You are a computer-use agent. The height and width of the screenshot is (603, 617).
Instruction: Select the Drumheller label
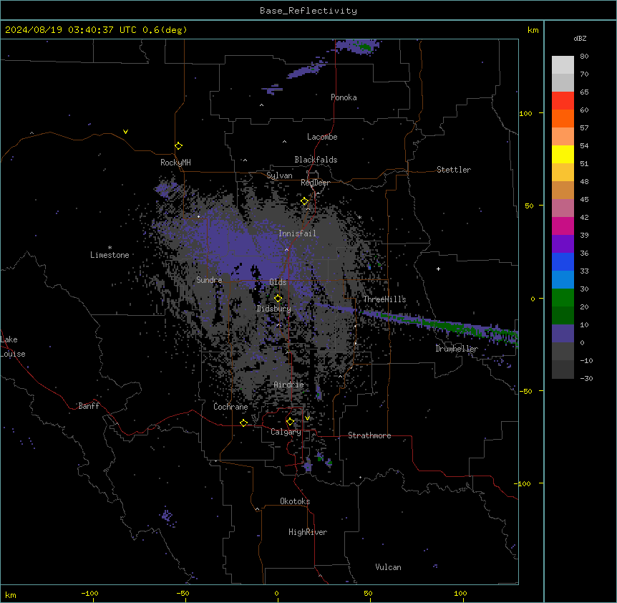[457, 349]
